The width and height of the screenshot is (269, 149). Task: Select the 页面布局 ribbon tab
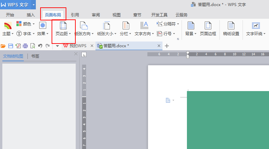click(53, 15)
